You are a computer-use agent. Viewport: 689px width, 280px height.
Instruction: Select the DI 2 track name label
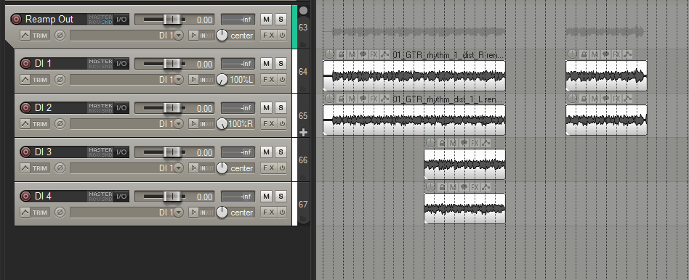[x=43, y=108]
